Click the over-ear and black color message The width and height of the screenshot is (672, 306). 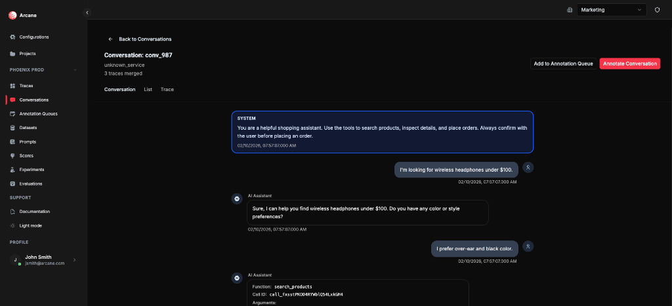pos(474,248)
